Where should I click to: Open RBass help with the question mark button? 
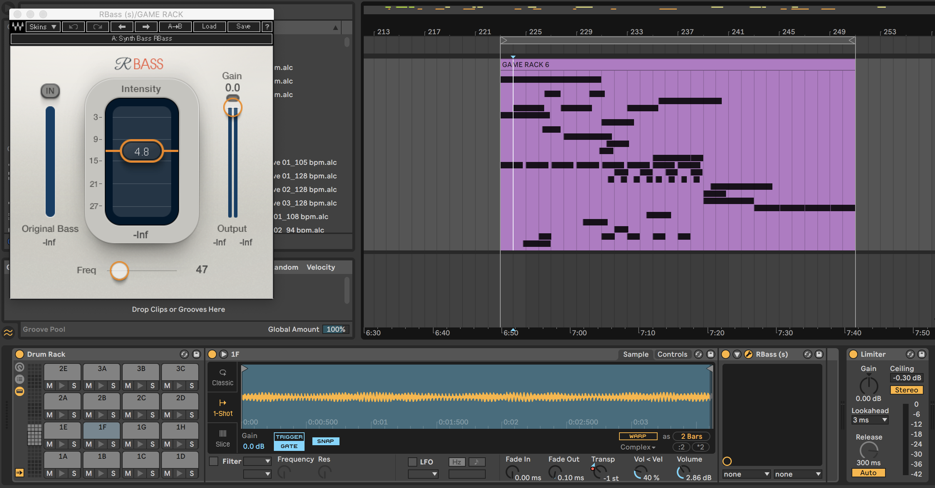coord(267,26)
